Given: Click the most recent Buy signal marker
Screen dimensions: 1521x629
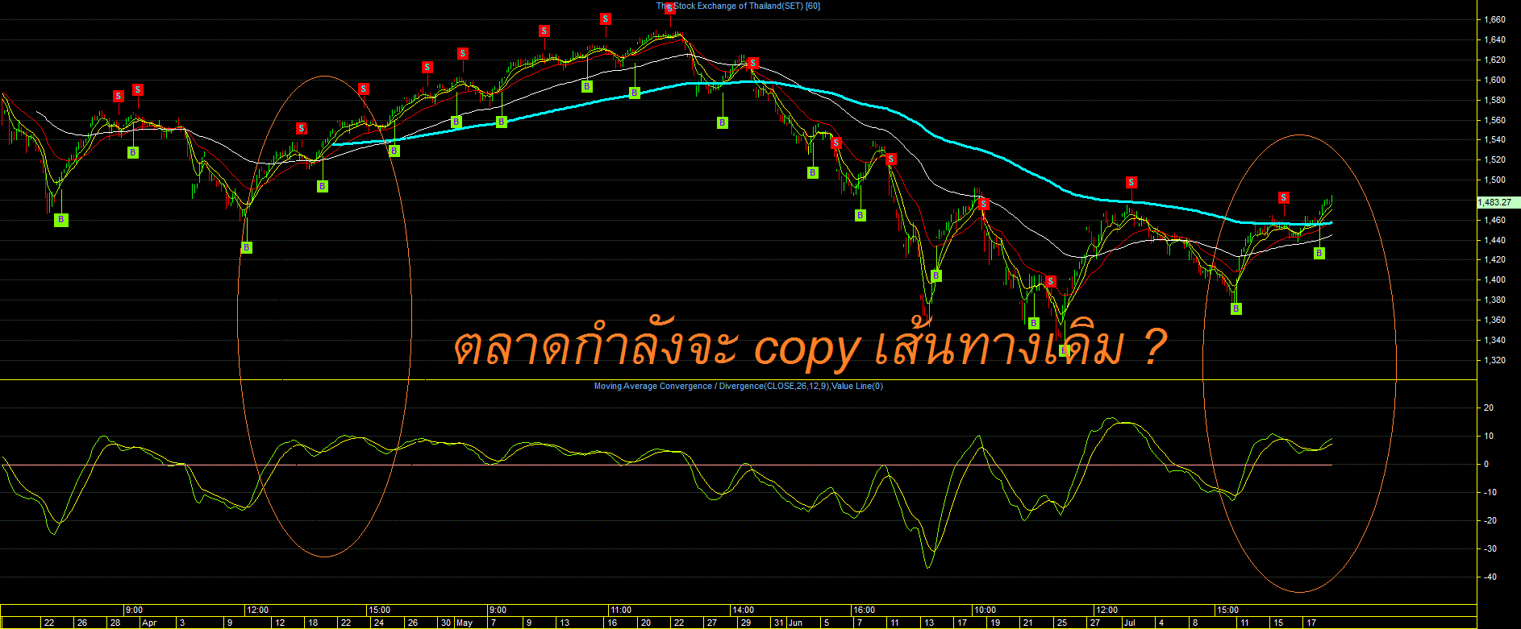Looking at the screenshot, I should click(x=1319, y=253).
